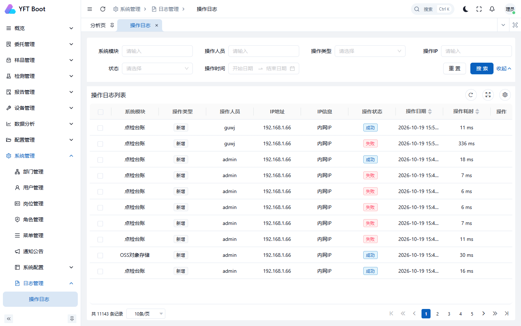This screenshot has height=326, width=521.
Task: Open table column settings gear
Action: pos(505,95)
